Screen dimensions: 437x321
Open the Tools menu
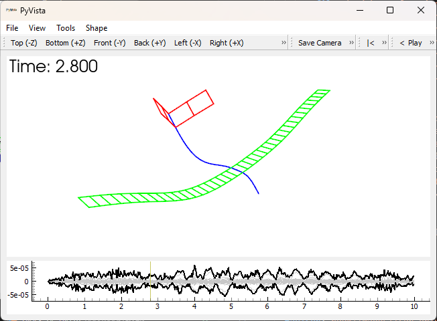pyautogui.click(x=66, y=28)
